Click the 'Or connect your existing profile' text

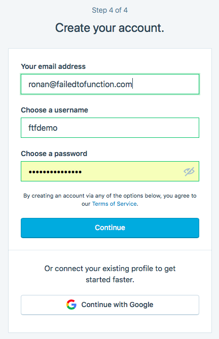pyautogui.click(x=110, y=274)
